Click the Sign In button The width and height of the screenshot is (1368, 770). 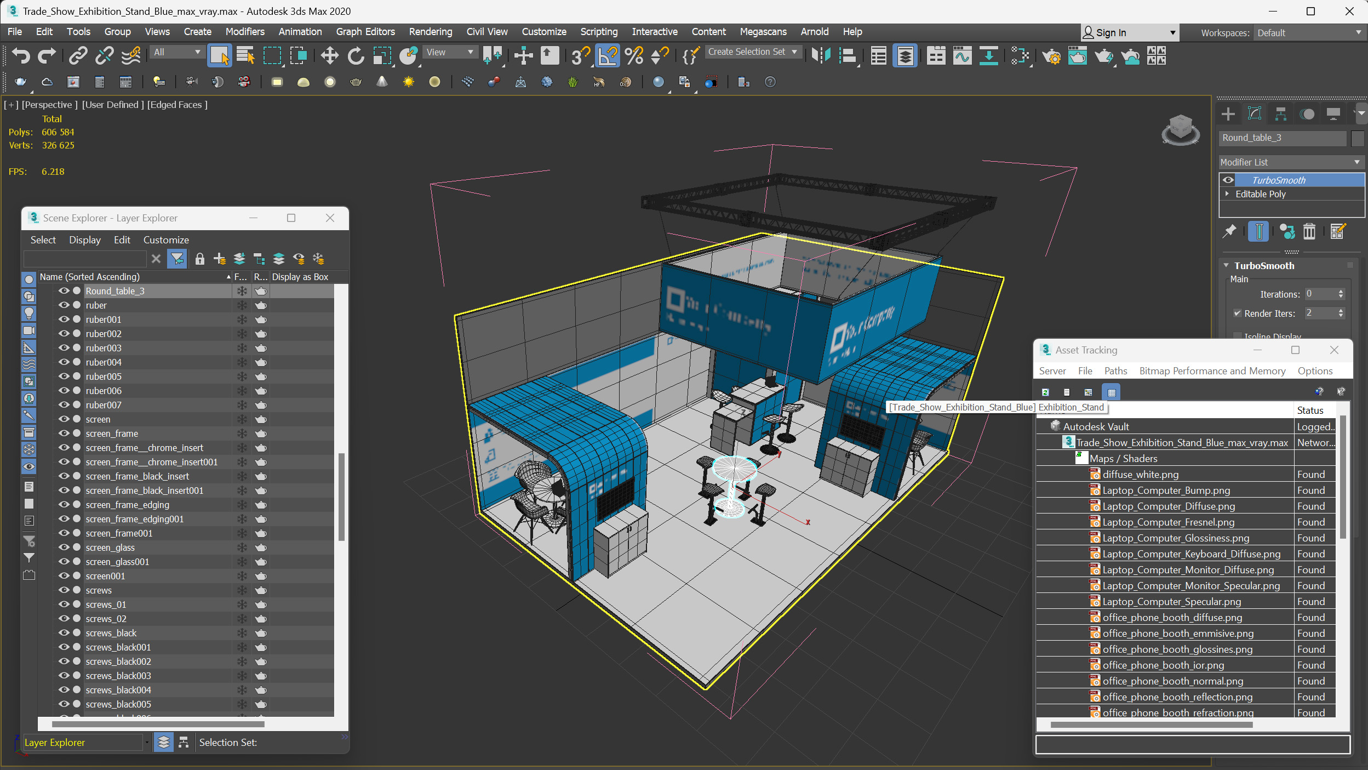[x=1111, y=33]
